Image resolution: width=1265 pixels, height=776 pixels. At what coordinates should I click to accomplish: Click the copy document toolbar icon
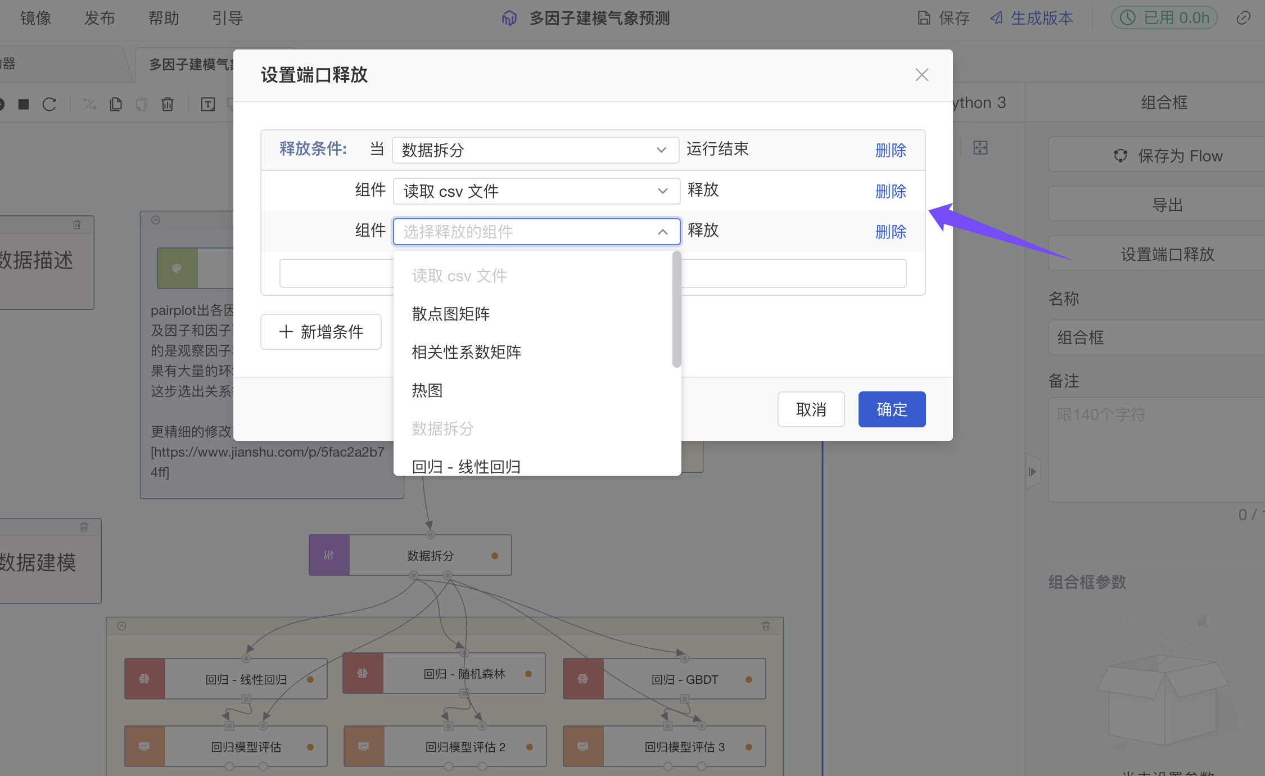pos(116,104)
